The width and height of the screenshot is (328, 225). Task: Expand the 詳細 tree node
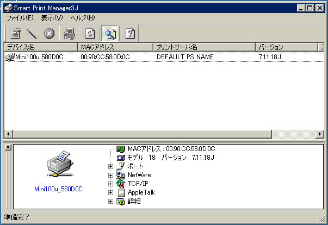110,202
